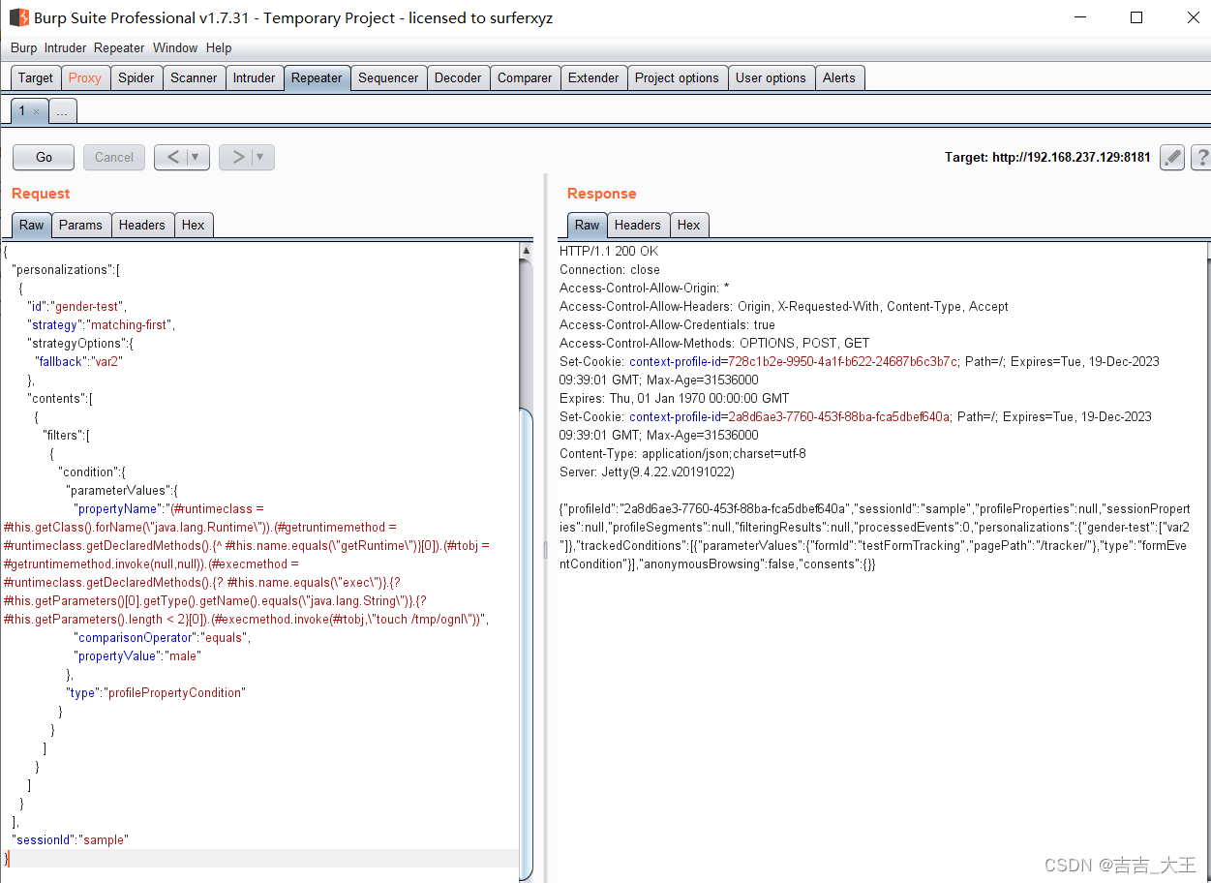Click the "comparisonOperator" key in request
The height and width of the screenshot is (883, 1211).
[x=135, y=637]
